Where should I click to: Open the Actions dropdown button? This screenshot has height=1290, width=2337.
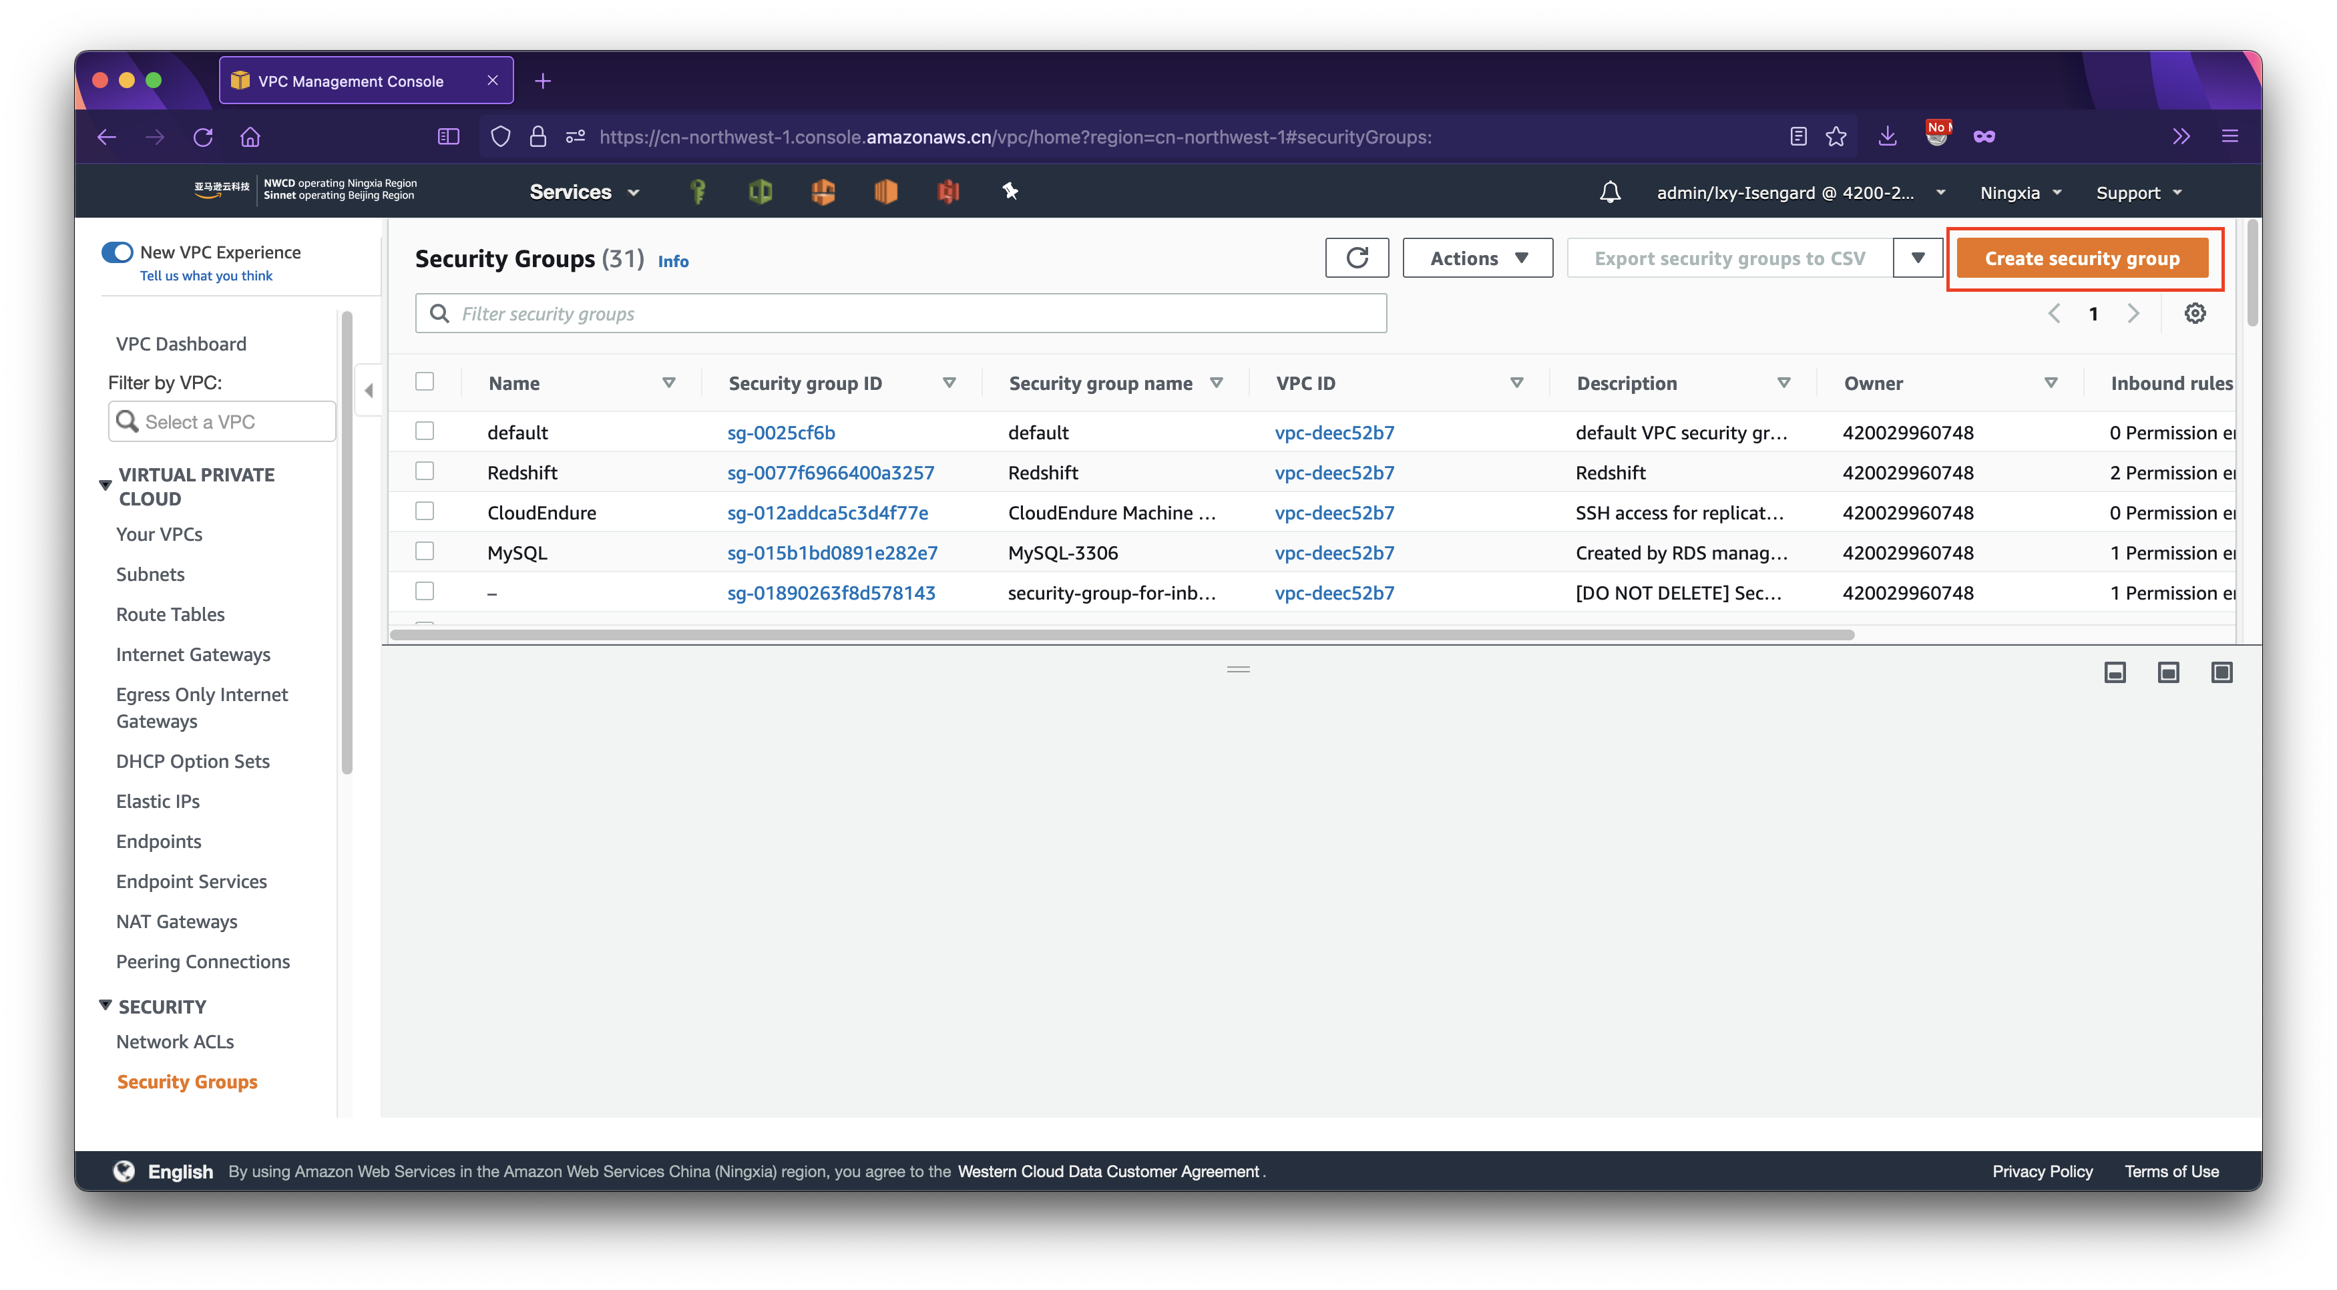pyautogui.click(x=1478, y=258)
